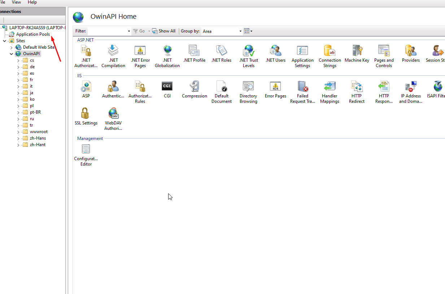
Task: Open Session State feature
Action: pos(435,54)
